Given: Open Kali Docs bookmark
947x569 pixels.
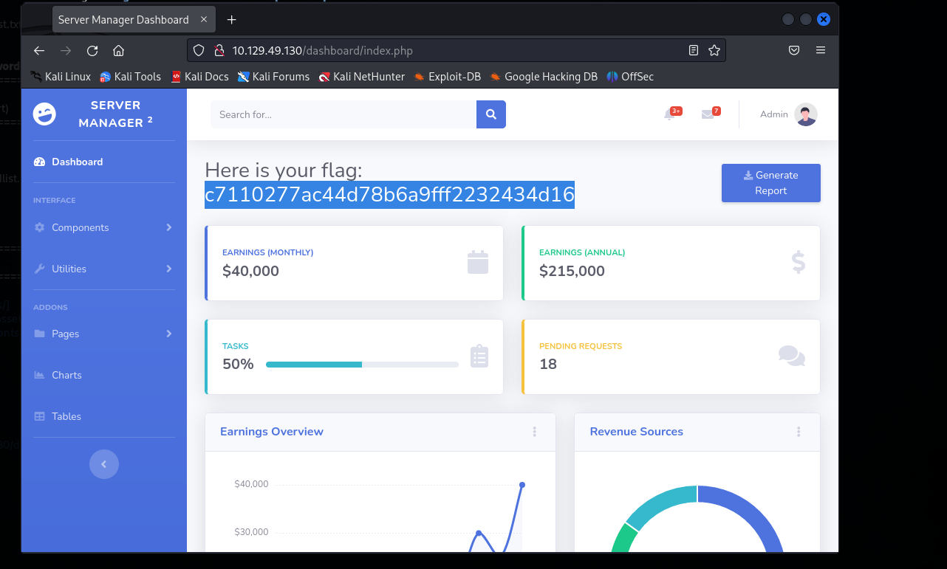Looking at the screenshot, I should 199,77.
